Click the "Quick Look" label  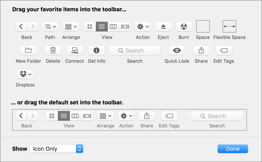177,61
